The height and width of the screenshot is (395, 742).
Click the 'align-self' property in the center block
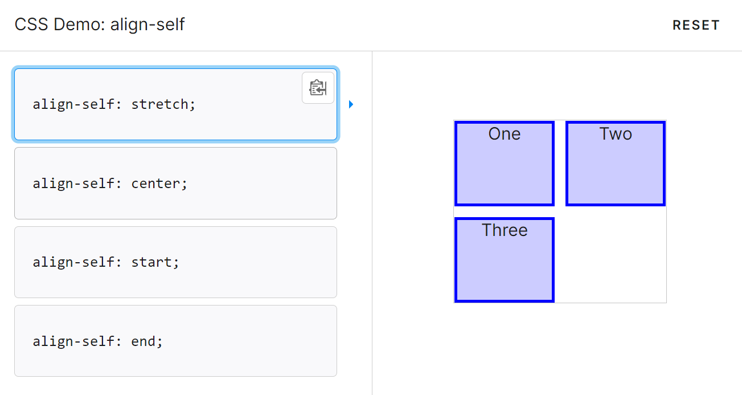coord(74,184)
